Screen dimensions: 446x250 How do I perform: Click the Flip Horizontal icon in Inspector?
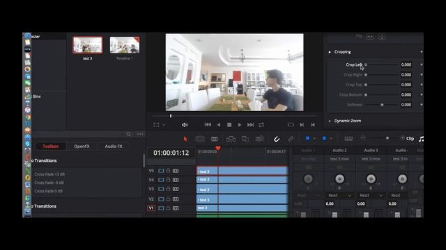[x=370, y=37]
